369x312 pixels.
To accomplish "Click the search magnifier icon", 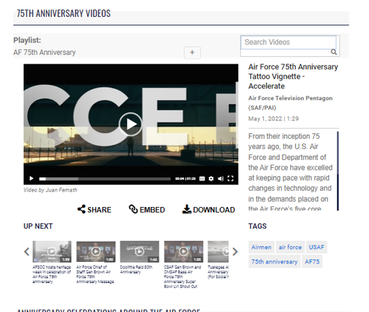I will [x=334, y=52].
